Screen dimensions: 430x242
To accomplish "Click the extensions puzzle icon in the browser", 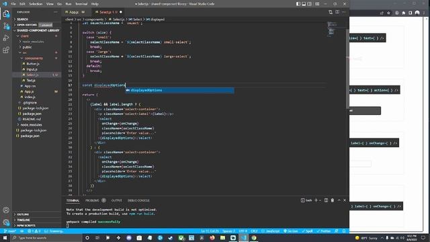I will tap(403, 13).
